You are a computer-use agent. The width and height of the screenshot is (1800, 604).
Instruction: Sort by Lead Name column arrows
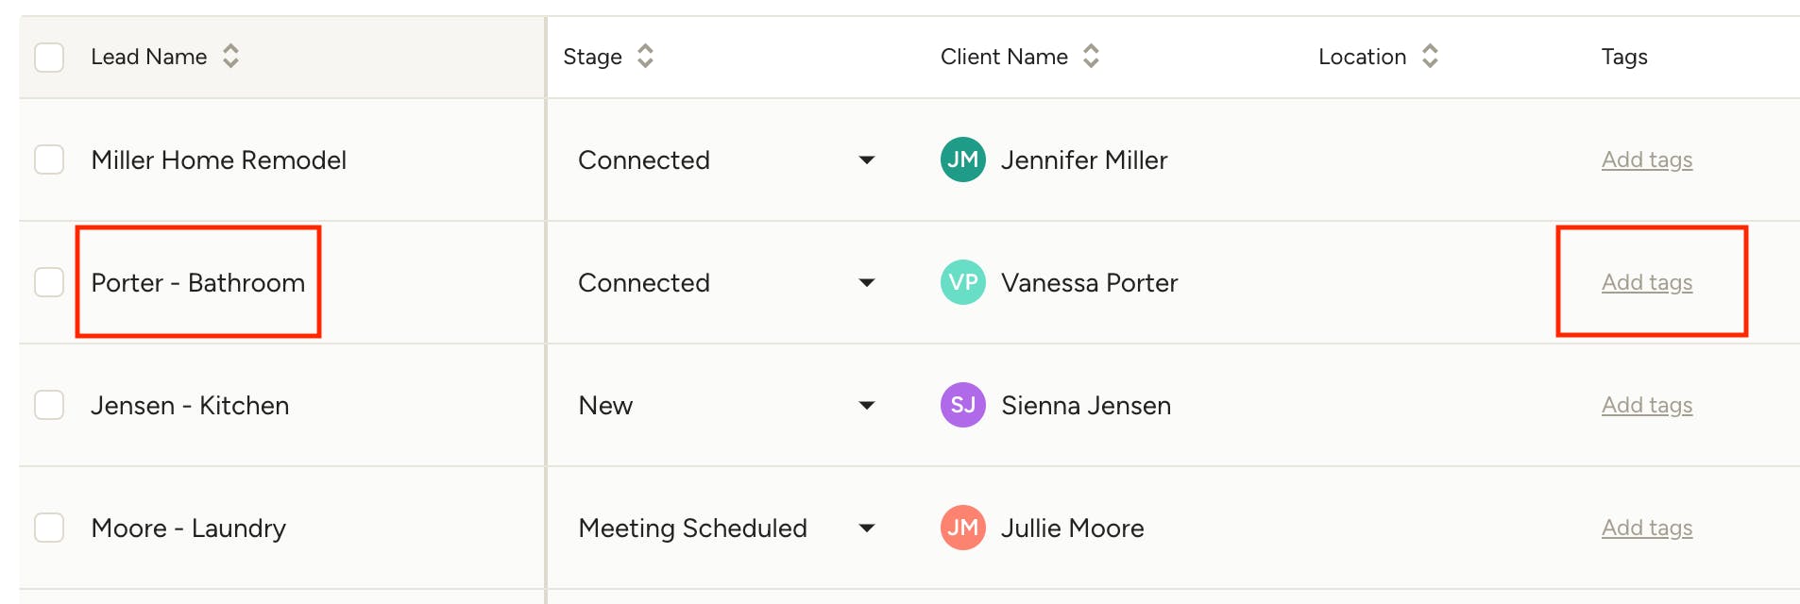coord(230,57)
